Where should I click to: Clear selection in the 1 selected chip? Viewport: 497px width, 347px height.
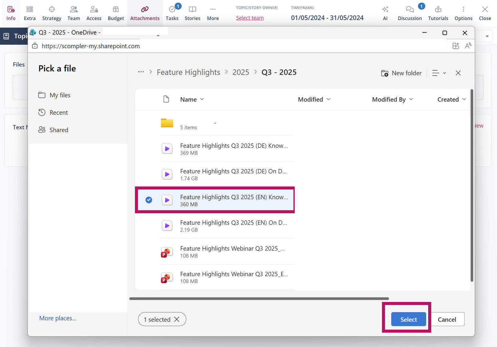click(x=177, y=319)
